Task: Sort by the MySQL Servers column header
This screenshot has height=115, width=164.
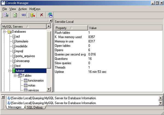Action: 24,26
